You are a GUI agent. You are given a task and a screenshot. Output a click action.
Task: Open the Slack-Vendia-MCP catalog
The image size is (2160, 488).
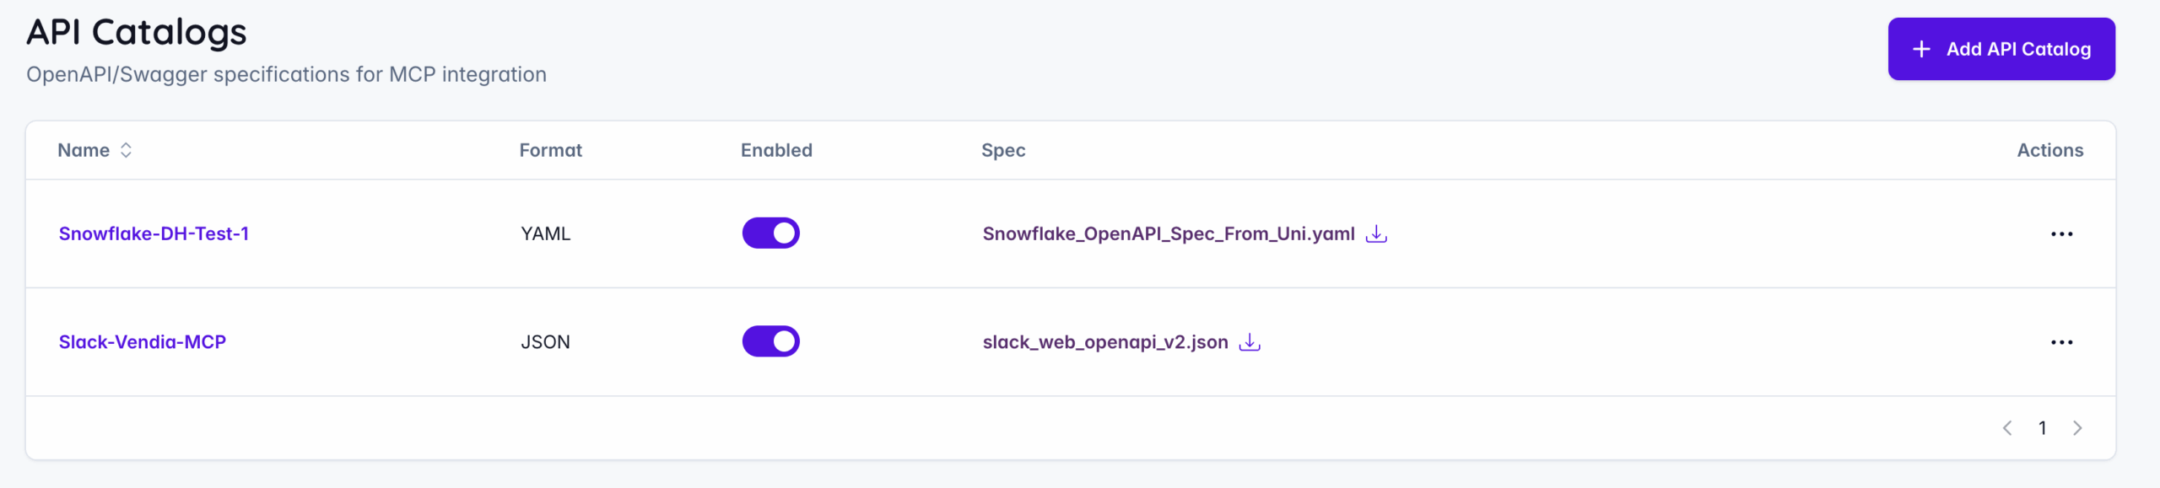(x=143, y=342)
